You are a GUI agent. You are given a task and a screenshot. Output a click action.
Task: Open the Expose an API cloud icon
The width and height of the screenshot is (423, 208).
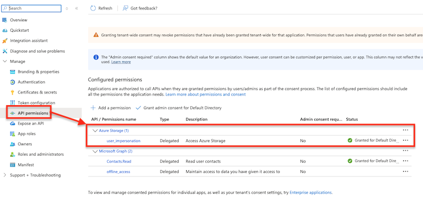click(12, 124)
